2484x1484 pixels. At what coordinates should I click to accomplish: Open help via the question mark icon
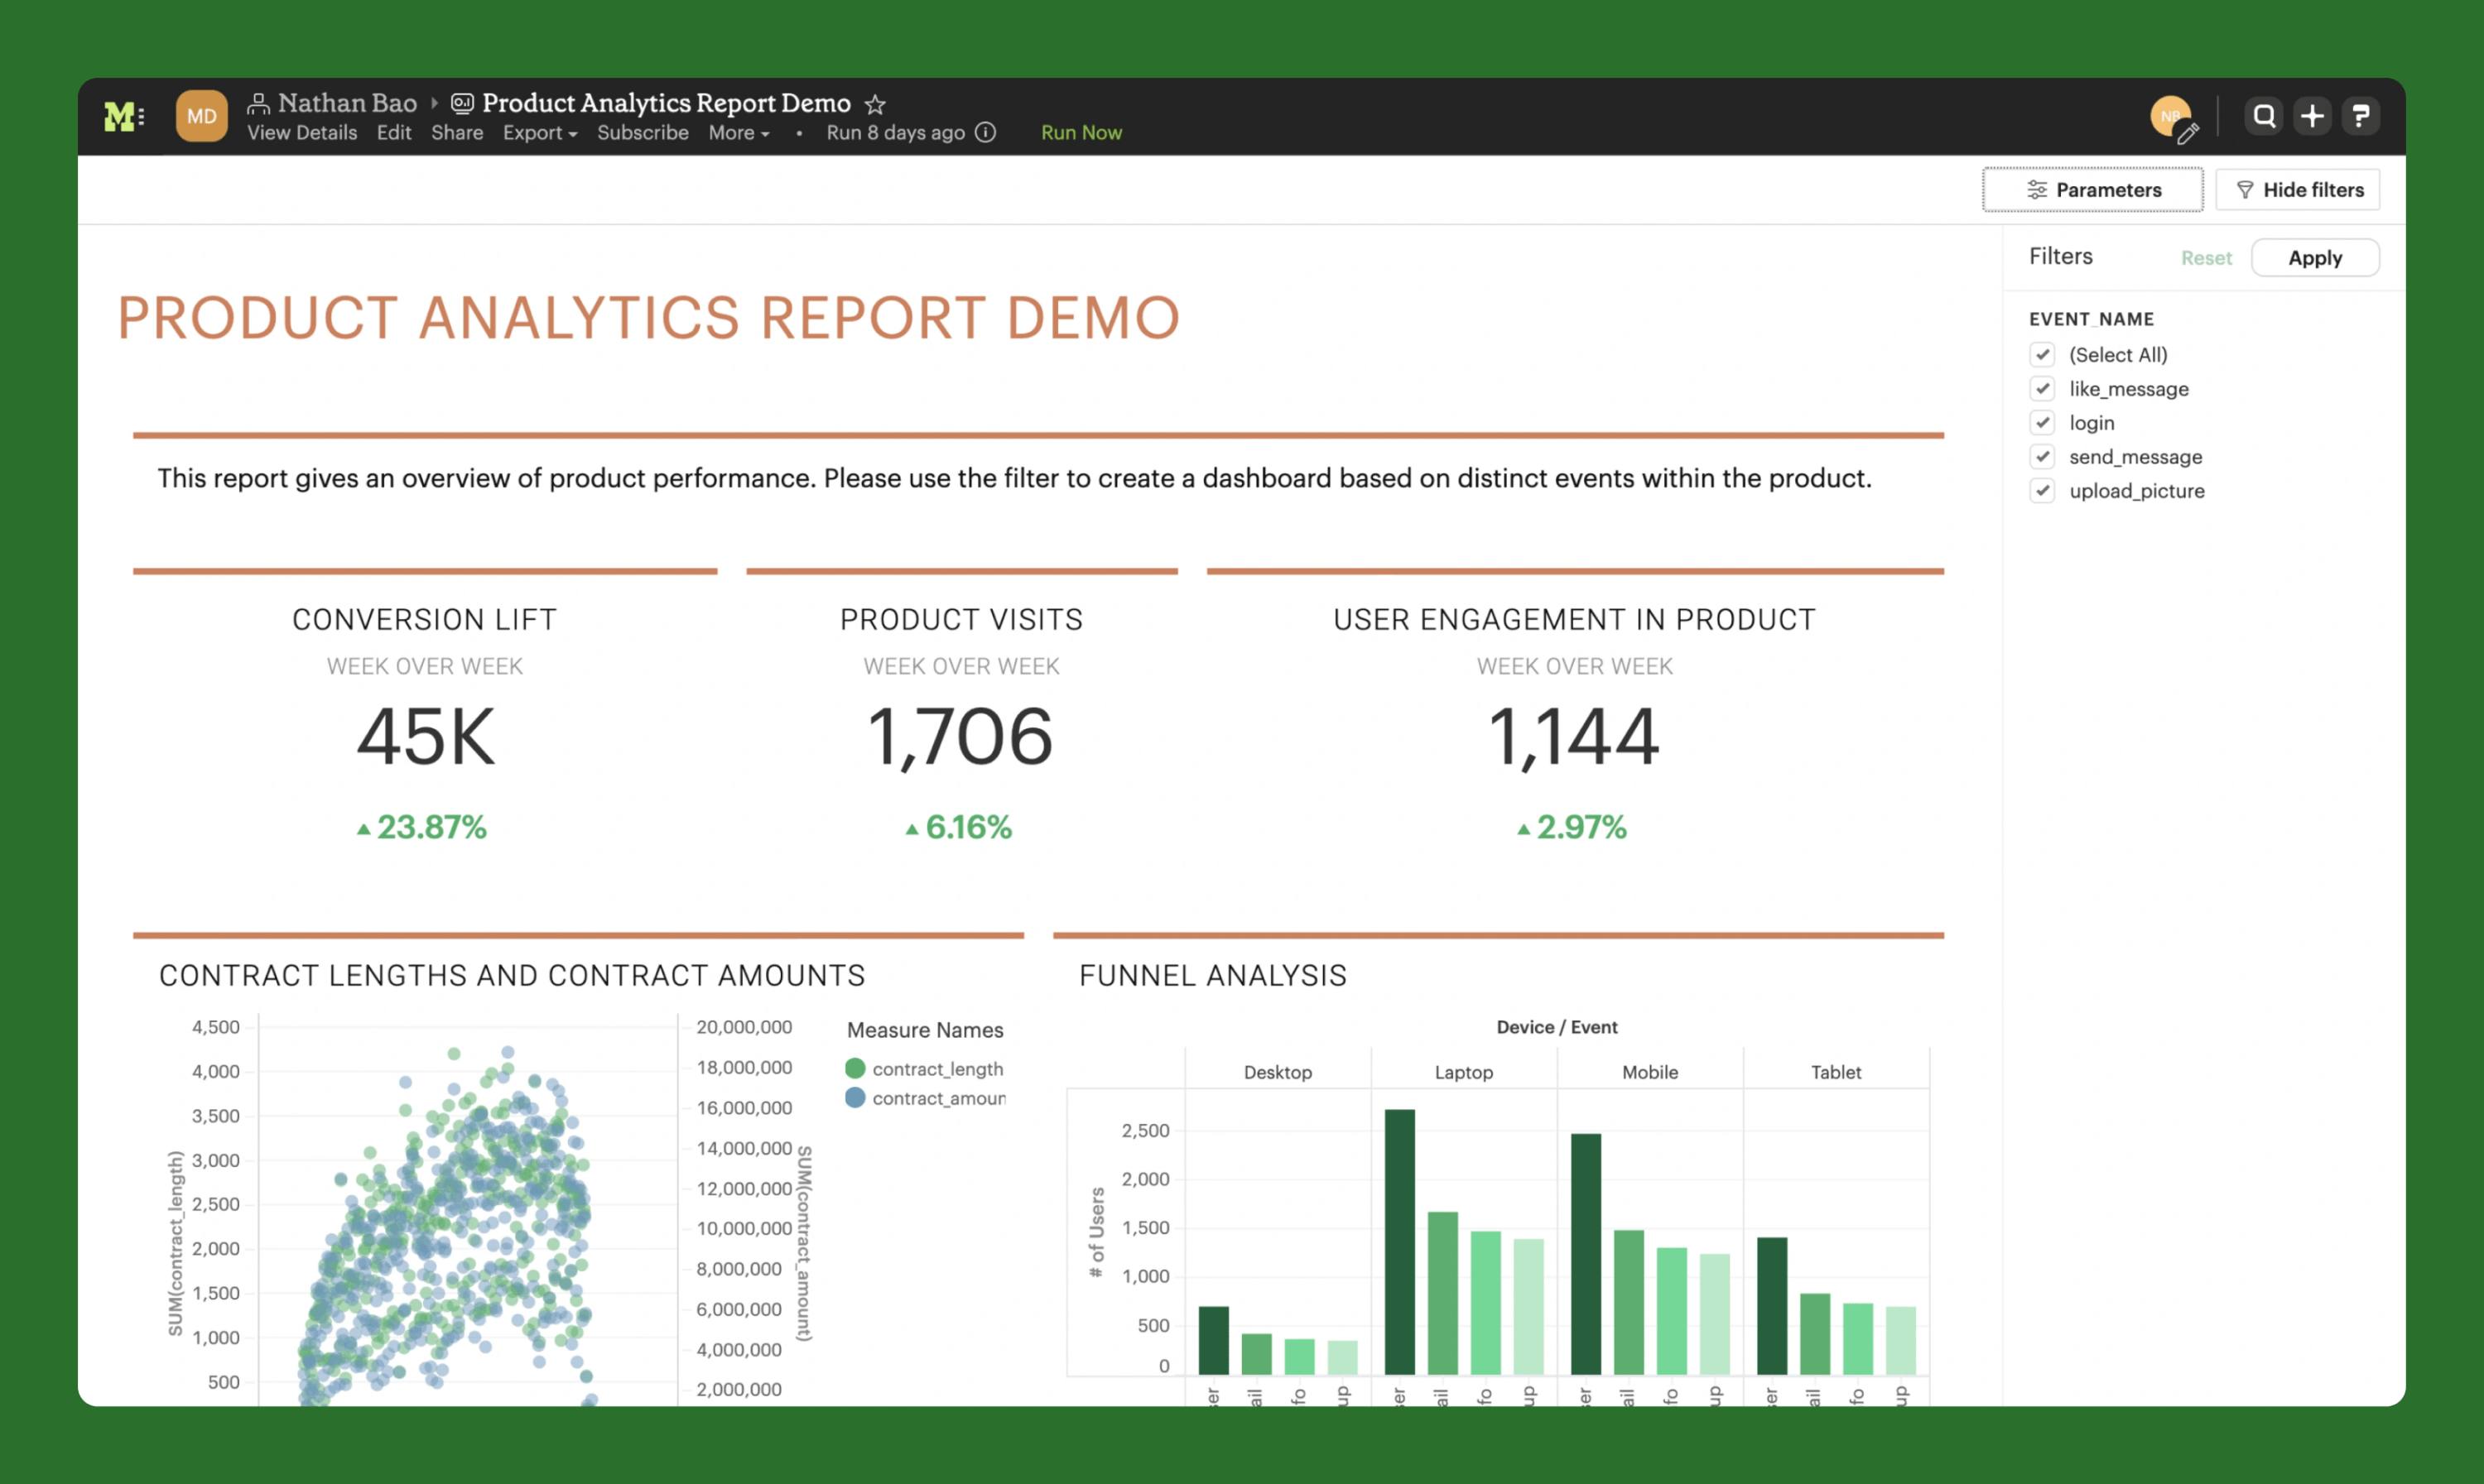(2361, 115)
